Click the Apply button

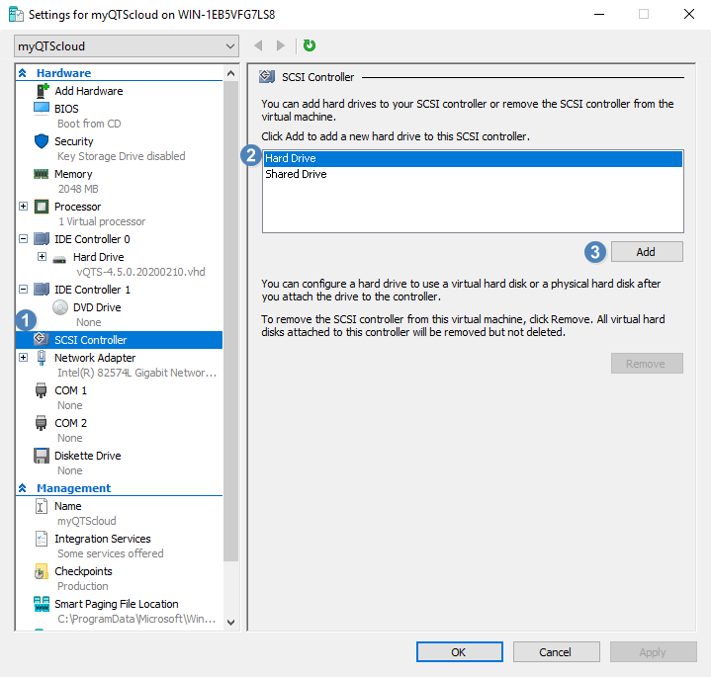[653, 651]
